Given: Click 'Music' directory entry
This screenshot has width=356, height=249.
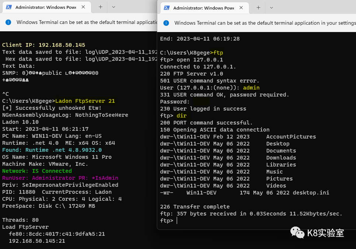Looking at the screenshot, I should click(x=274, y=172).
